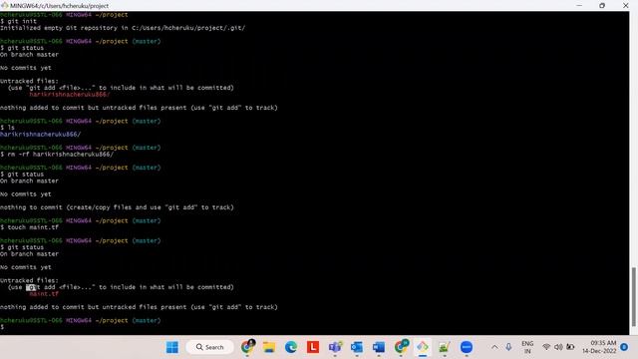The height and width of the screenshot is (359, 638).
Task: Click the red 'harikrishnacheruku866/' untracked entry
Action: (x=70, y=95)
